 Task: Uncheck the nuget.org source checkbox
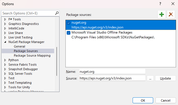coord(69,23)
